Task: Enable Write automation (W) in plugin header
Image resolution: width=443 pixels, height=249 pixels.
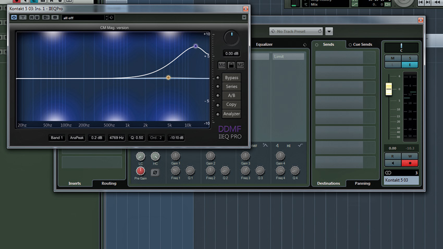Action: click(x=37, y=18)
